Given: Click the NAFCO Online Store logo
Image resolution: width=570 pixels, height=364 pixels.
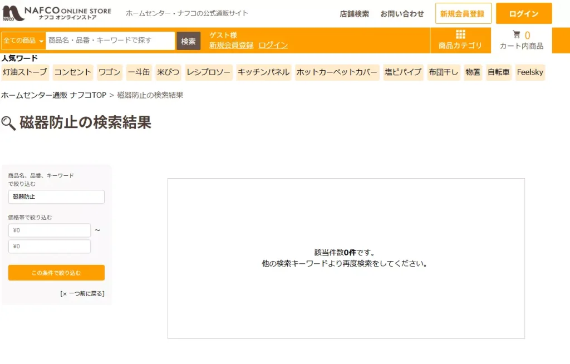Looking at the screenshot, I should (57, 13).
